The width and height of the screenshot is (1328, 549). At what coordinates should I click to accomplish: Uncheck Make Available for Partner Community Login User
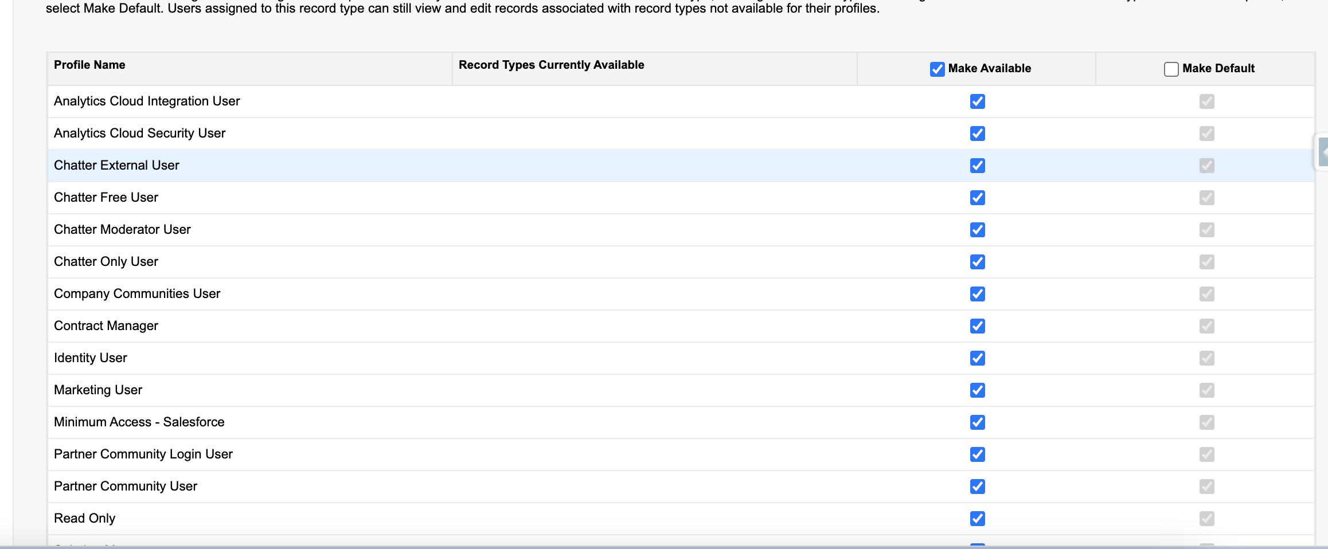pos(977,454)
